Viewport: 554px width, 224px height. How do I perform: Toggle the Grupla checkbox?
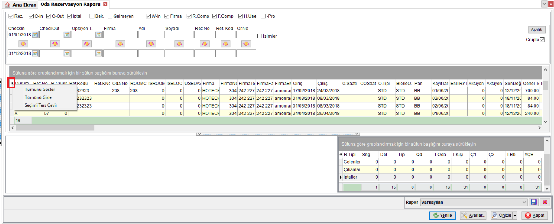point(542,40)
